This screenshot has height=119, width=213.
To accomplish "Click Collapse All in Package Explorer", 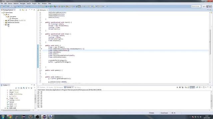I will point(20,10).
